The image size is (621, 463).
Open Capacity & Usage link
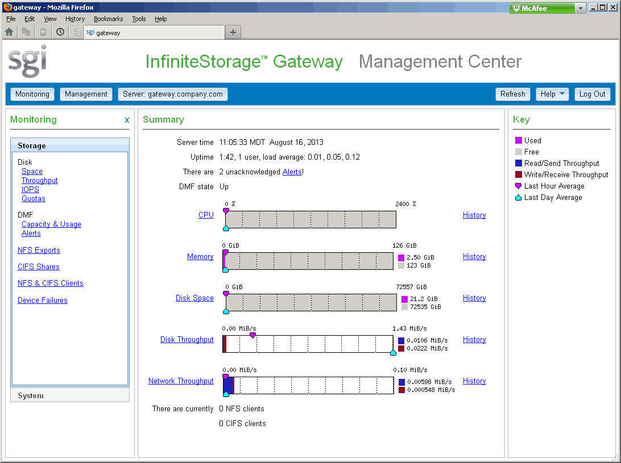51,224
